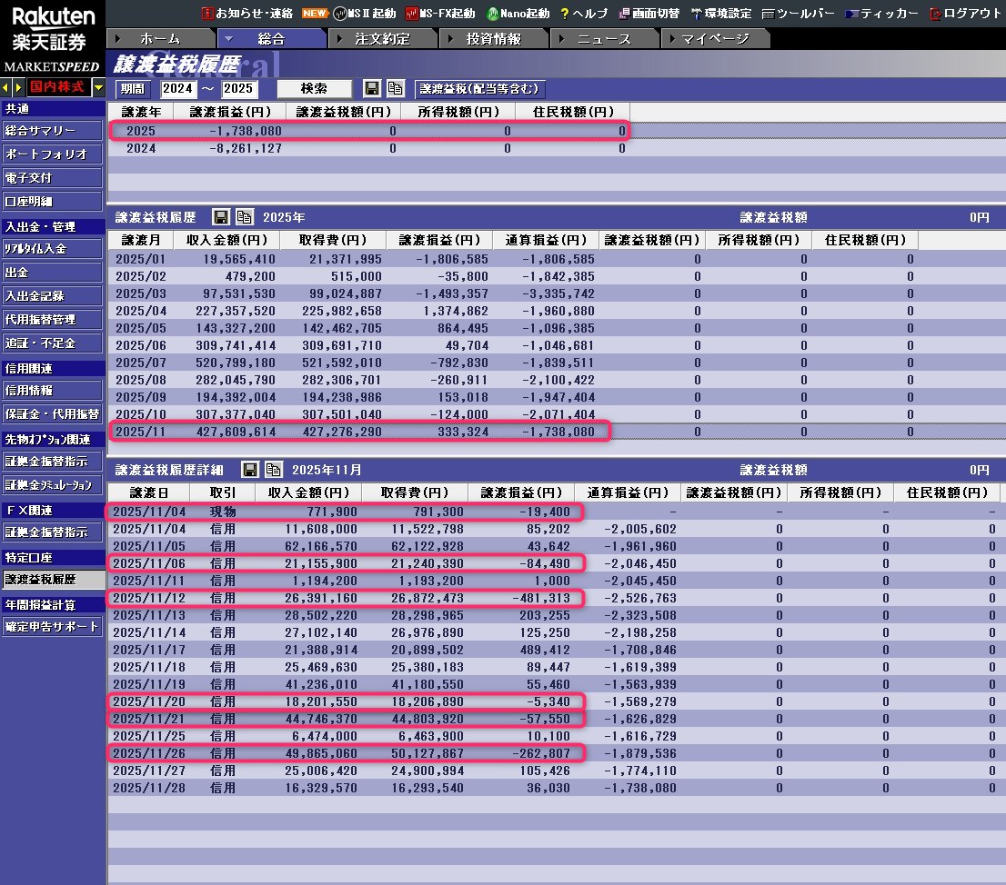This screenshot has width=1006, height=885.
Task: Save the 2025年 monthly history table
Action: pos(220,217)
